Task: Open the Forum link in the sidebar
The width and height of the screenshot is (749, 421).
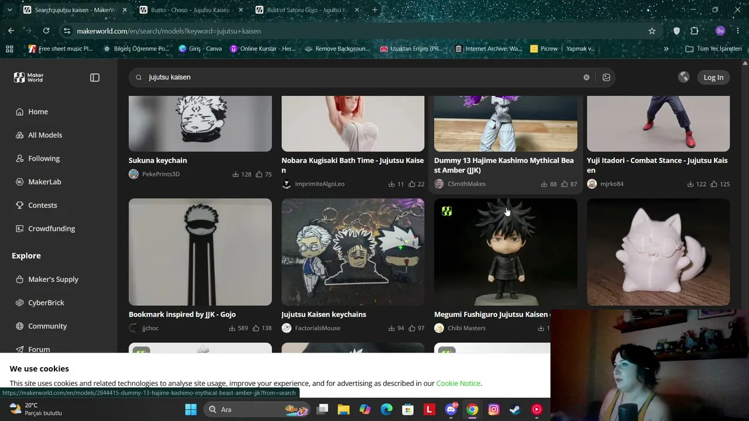Action: click(x=39, y=349)
